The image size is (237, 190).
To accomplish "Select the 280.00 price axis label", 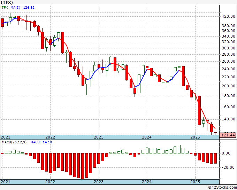I will coord(228,55).
